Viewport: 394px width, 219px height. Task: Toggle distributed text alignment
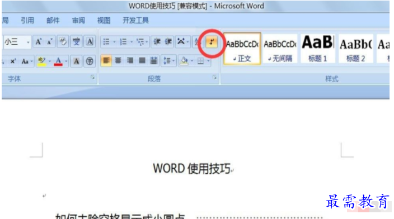[154, 61]
